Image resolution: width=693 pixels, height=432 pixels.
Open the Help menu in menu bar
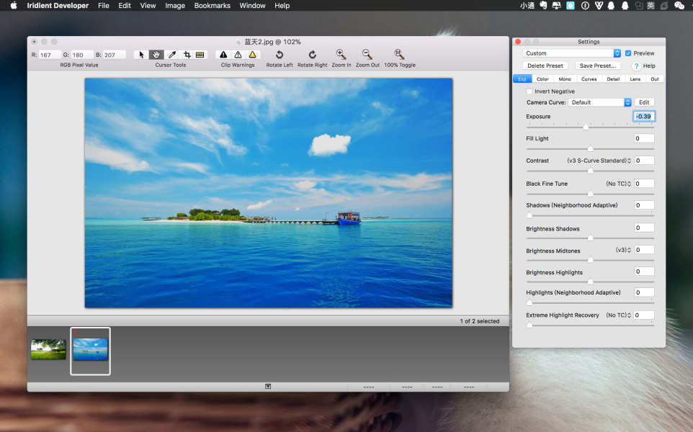click(282, 6)
